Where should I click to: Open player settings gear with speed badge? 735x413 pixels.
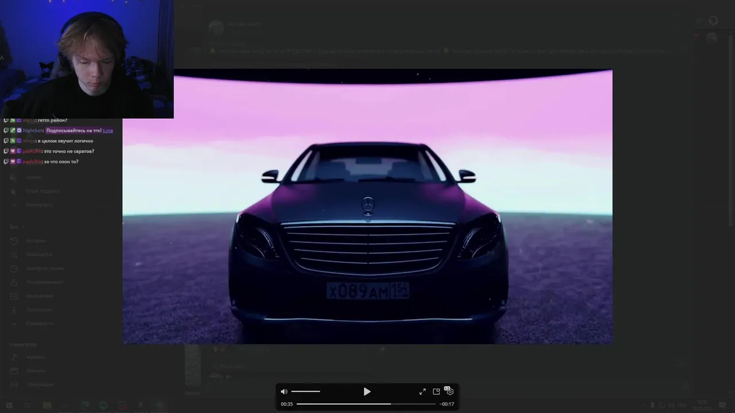(x=450, y=391)
